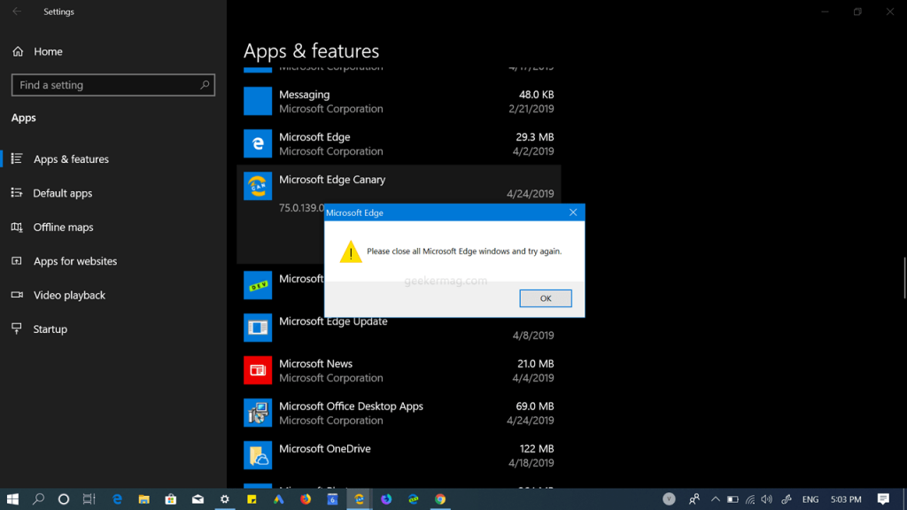Click the Microsoft OneDrive app name
This screenshot has height=510, width=907.
[x=324, y=449]
